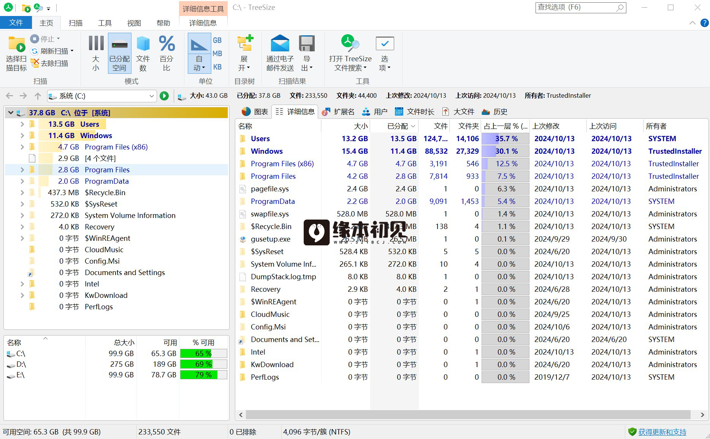The image size is (710, 439).
Task: Select the pagefile.sys row
Action: click(x=471, y=189)
